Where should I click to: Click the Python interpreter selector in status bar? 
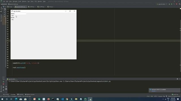point(174,96)
